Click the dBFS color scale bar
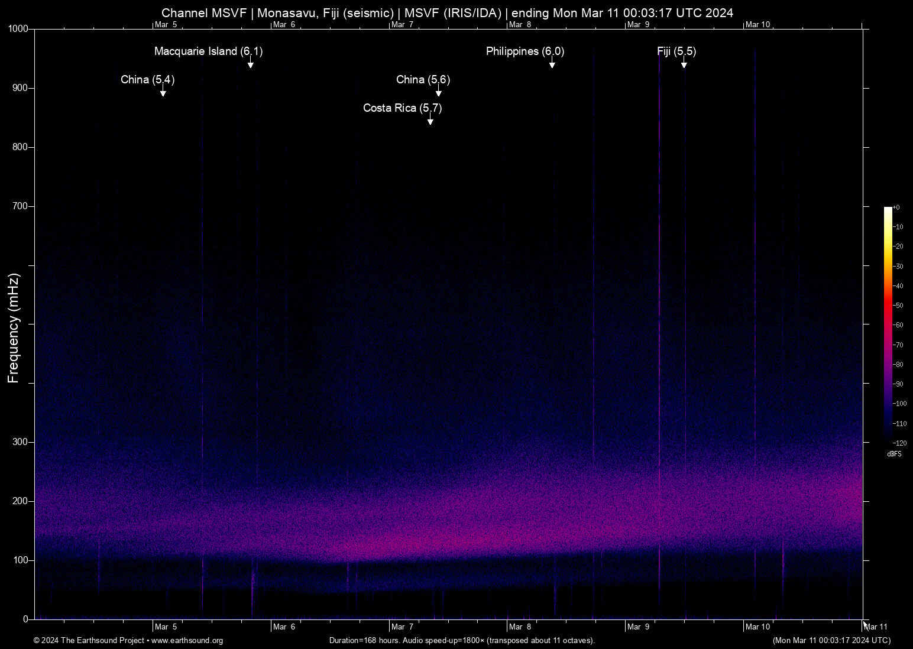Screen dimensions: 913x649 [x=888, y=323]
